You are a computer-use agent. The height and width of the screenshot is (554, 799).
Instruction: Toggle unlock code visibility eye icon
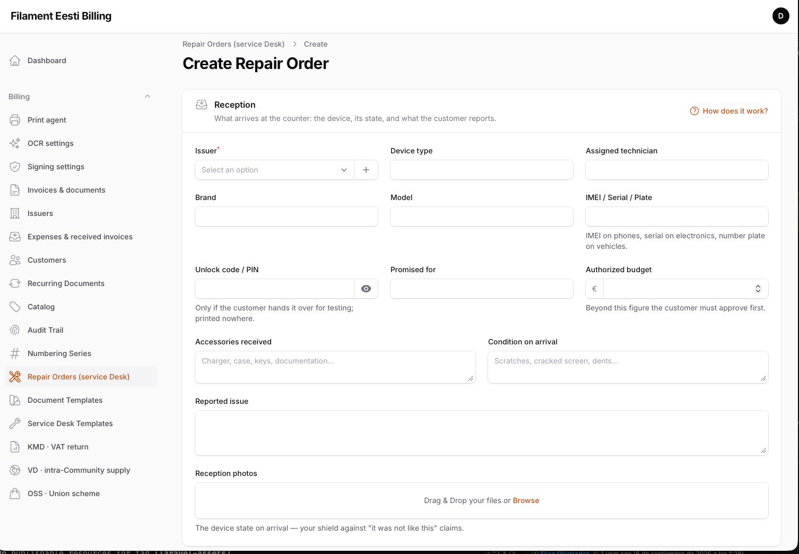pos(366,289)
